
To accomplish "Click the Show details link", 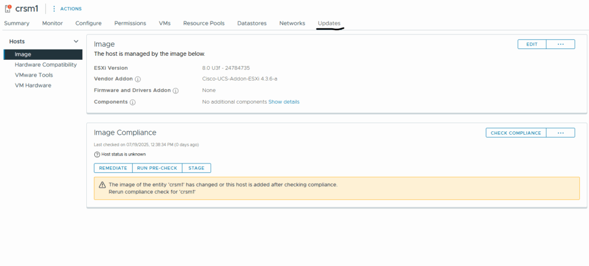I will pyautogui.click(x=284, y=102).
